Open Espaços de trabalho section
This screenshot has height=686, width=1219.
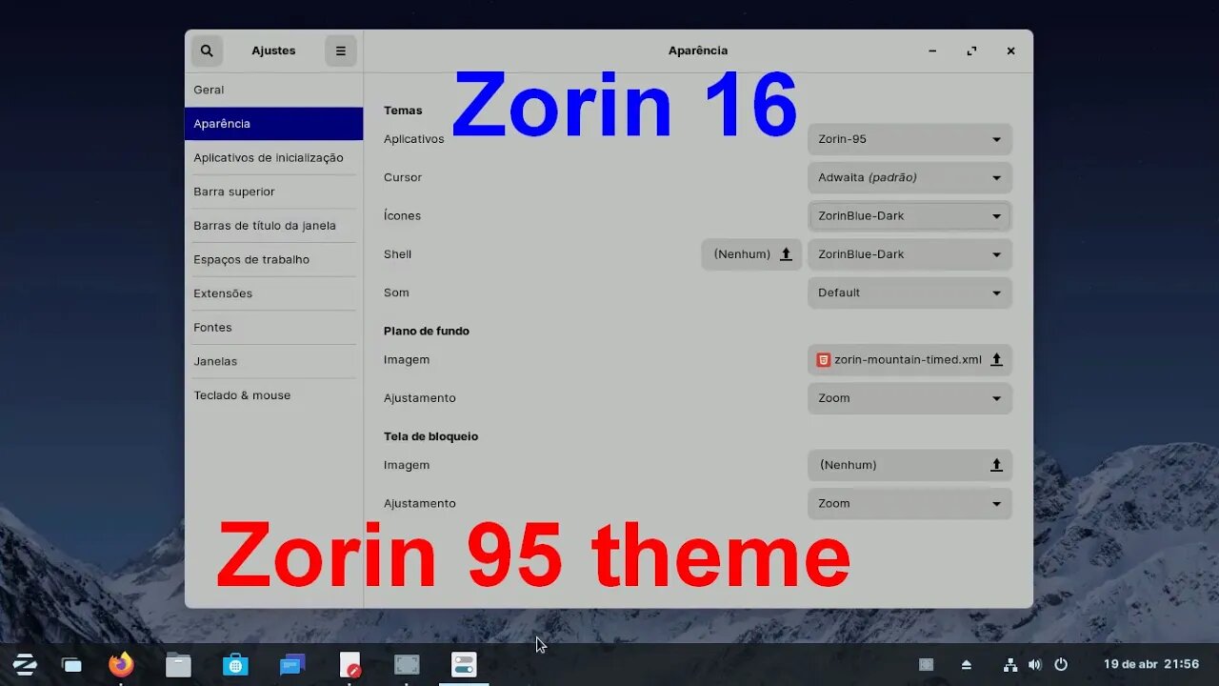(273, 259)
